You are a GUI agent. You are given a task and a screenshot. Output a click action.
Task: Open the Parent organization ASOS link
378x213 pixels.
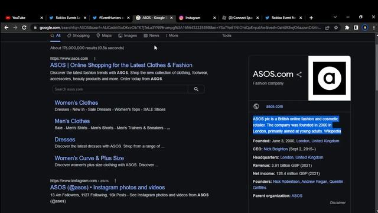pos(296,196)
